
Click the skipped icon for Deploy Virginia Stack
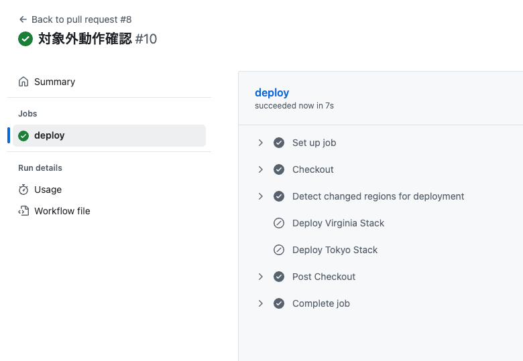coord(279,223)
